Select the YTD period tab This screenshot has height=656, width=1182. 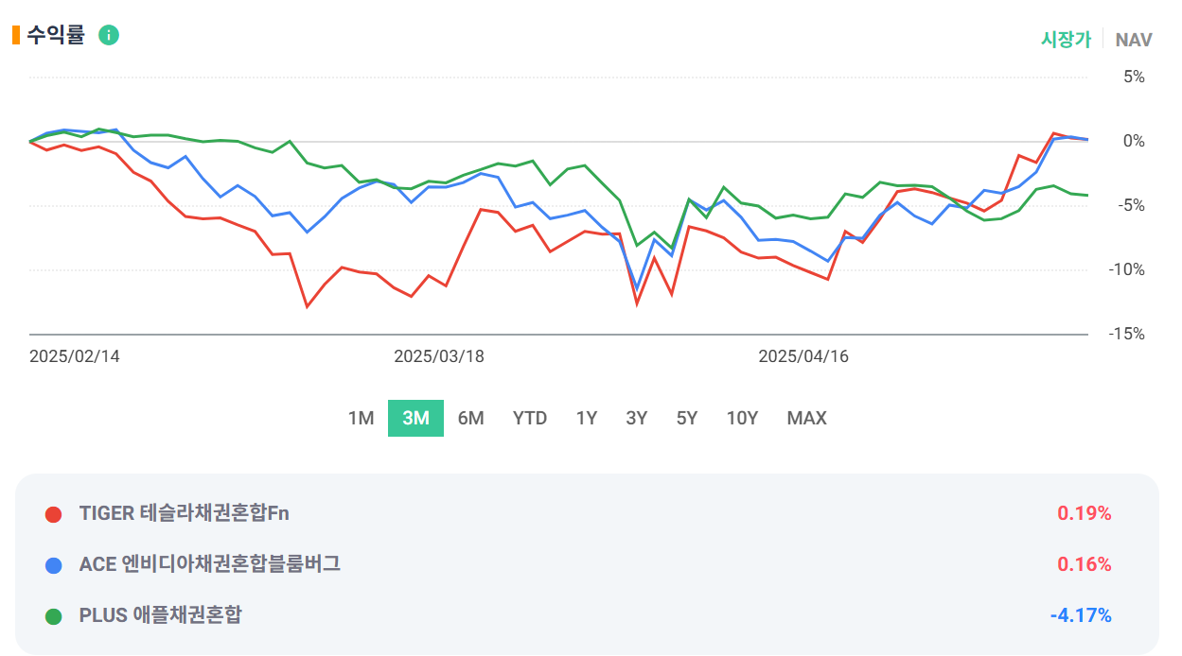point(530,418)
